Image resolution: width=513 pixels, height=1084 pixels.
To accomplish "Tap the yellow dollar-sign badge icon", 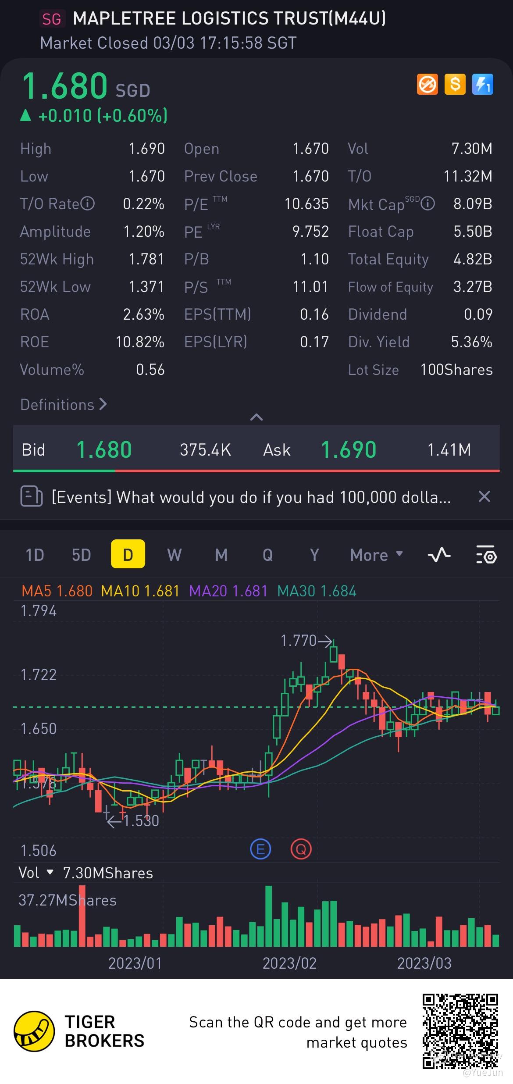I will pos(455,84).
